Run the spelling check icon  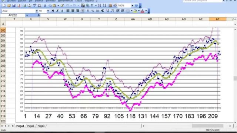point(34,6)
